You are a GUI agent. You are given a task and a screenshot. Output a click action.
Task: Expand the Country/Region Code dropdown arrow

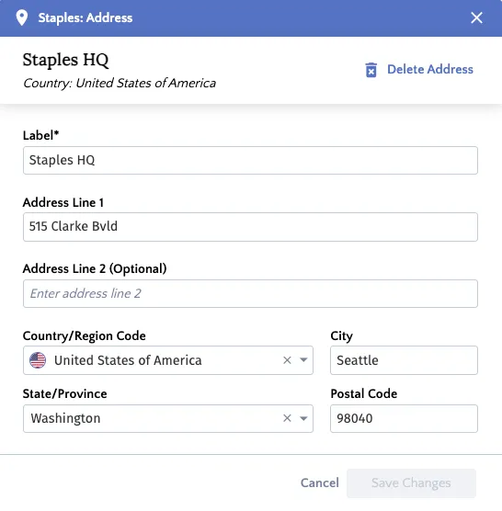(x=303, y=360)
